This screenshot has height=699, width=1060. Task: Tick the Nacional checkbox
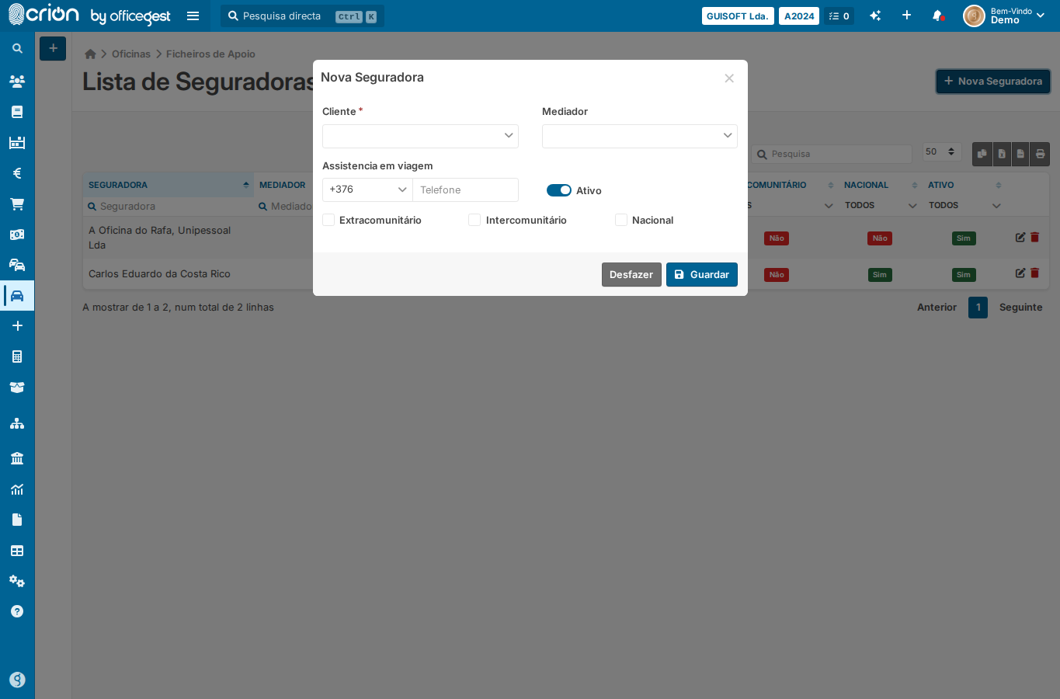pyautogui.click(x=621, y=220)
